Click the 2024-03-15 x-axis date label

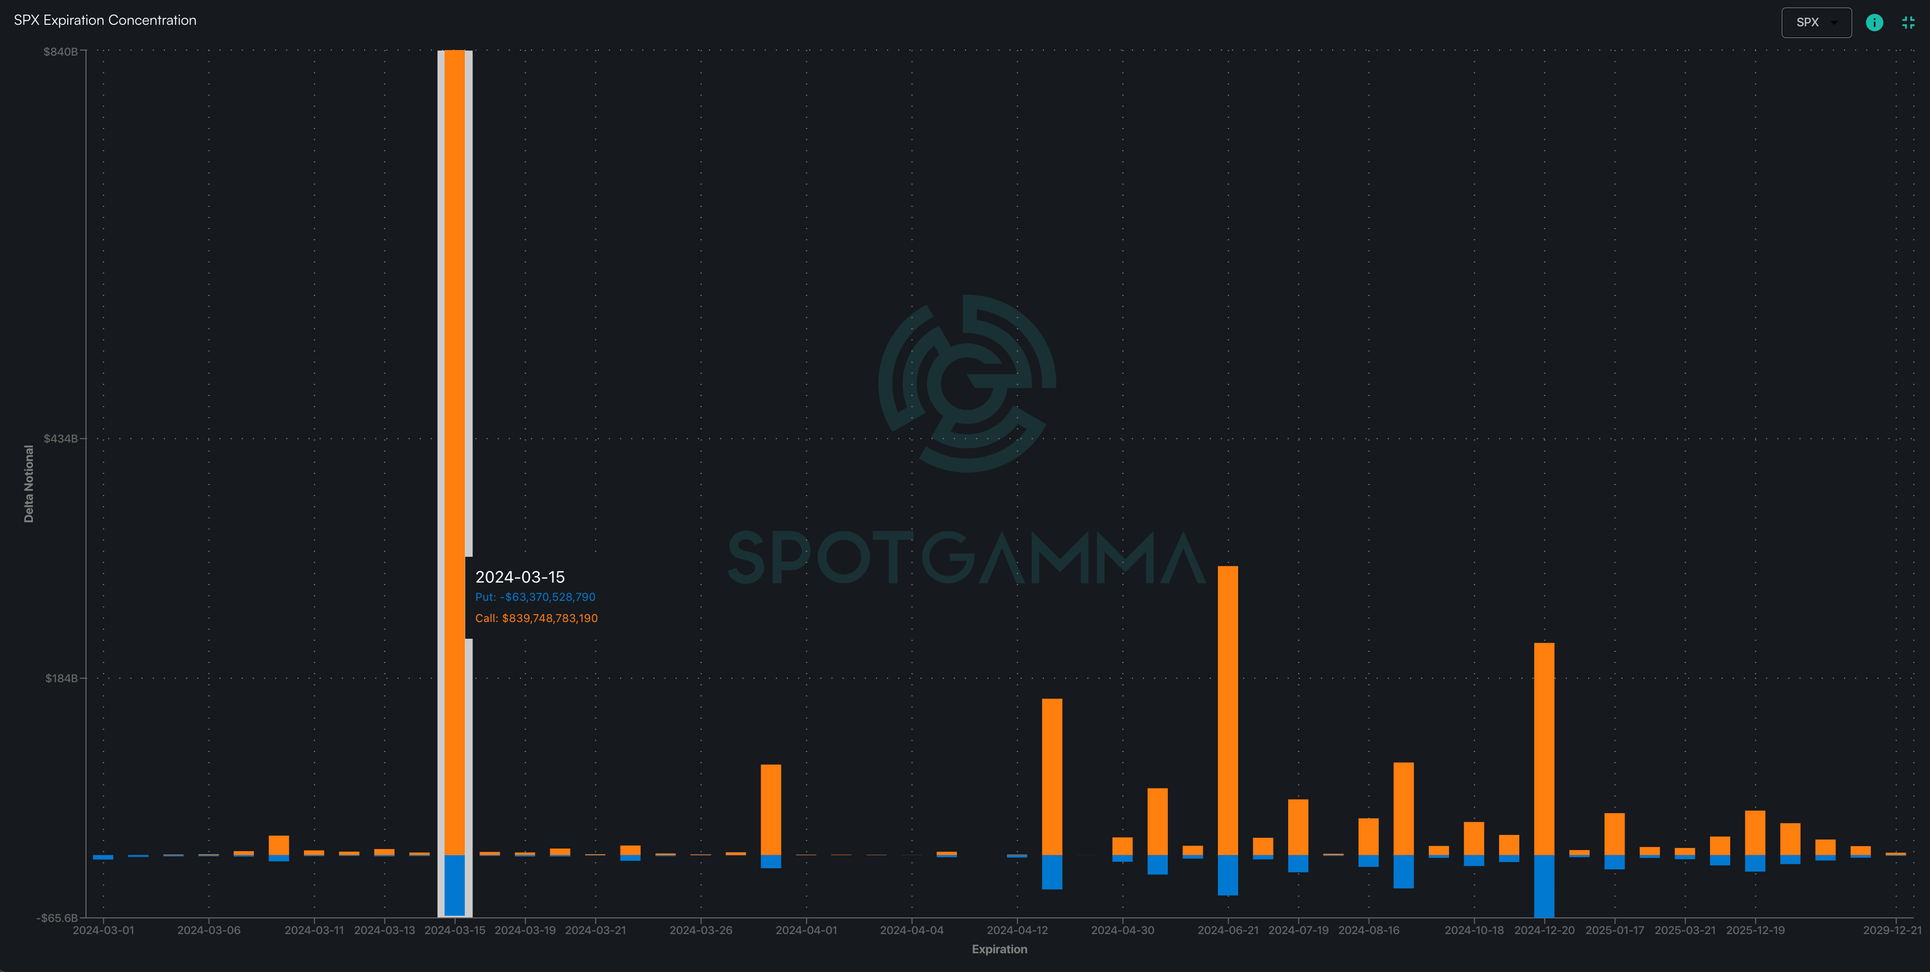pyautogui.click(x=454, y=930)
